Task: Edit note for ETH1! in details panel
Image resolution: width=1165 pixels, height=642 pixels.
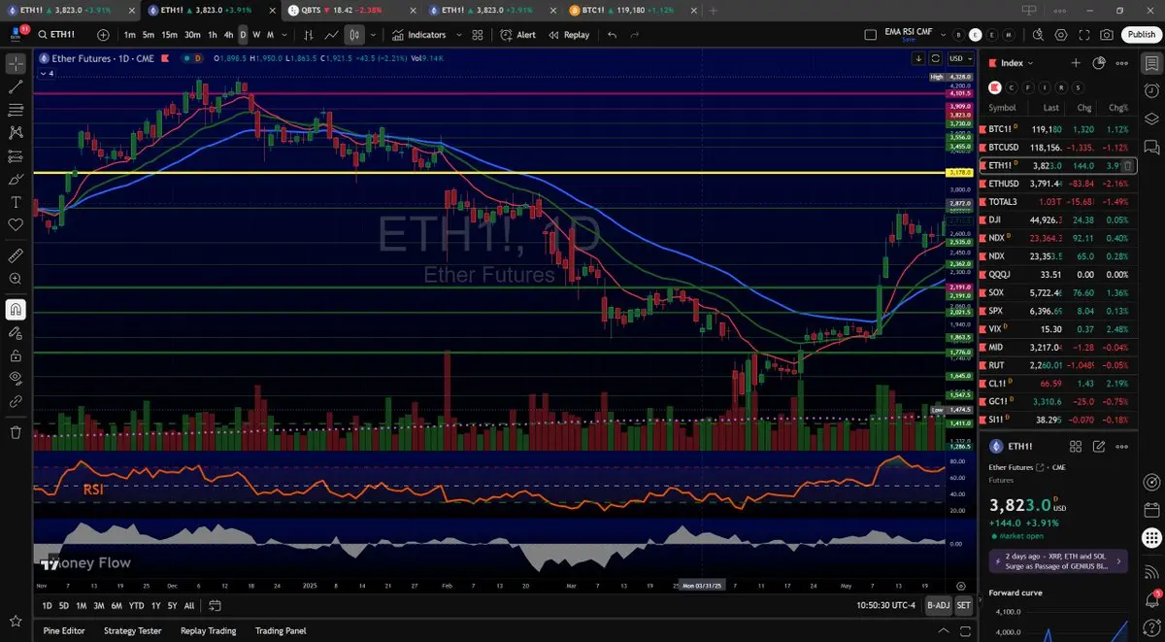Action: (x=1099, y=447)
